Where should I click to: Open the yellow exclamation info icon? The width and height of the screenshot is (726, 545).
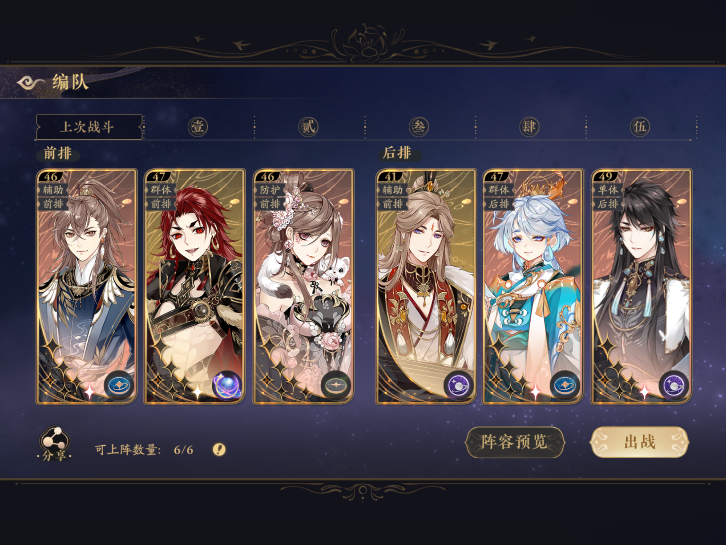tap(219, 449)
